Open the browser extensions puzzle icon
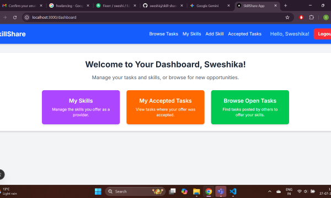The image size is (331, 198). (x=311, y=18)
